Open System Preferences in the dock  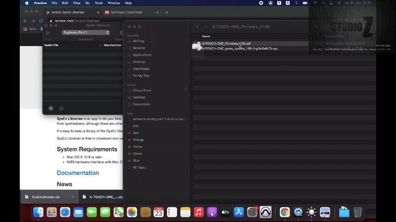(252, 212)
